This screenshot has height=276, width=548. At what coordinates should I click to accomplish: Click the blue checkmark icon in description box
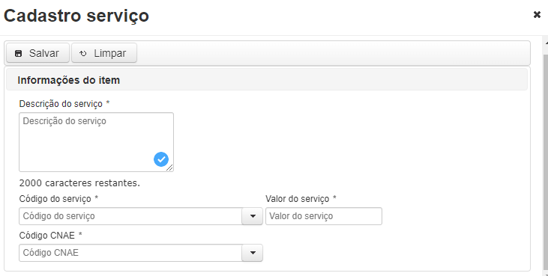coord(161,159)
